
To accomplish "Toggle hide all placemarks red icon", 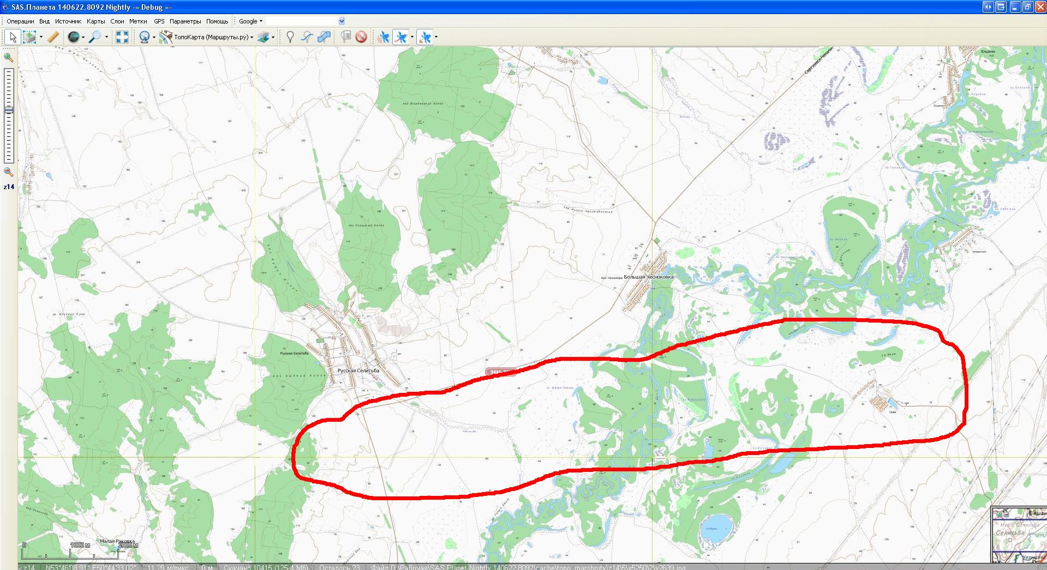I will point(361,37).
